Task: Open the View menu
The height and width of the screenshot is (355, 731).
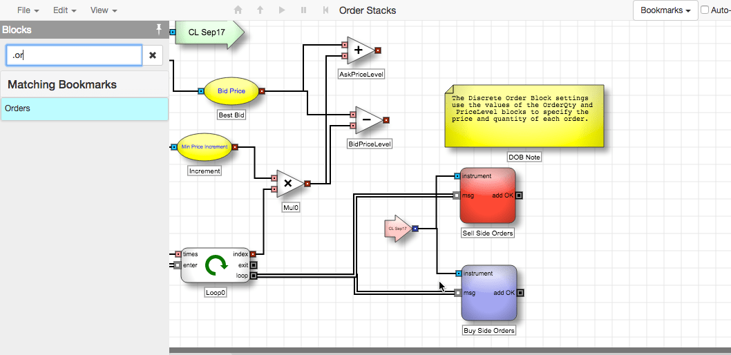Action: coord(103,10)
